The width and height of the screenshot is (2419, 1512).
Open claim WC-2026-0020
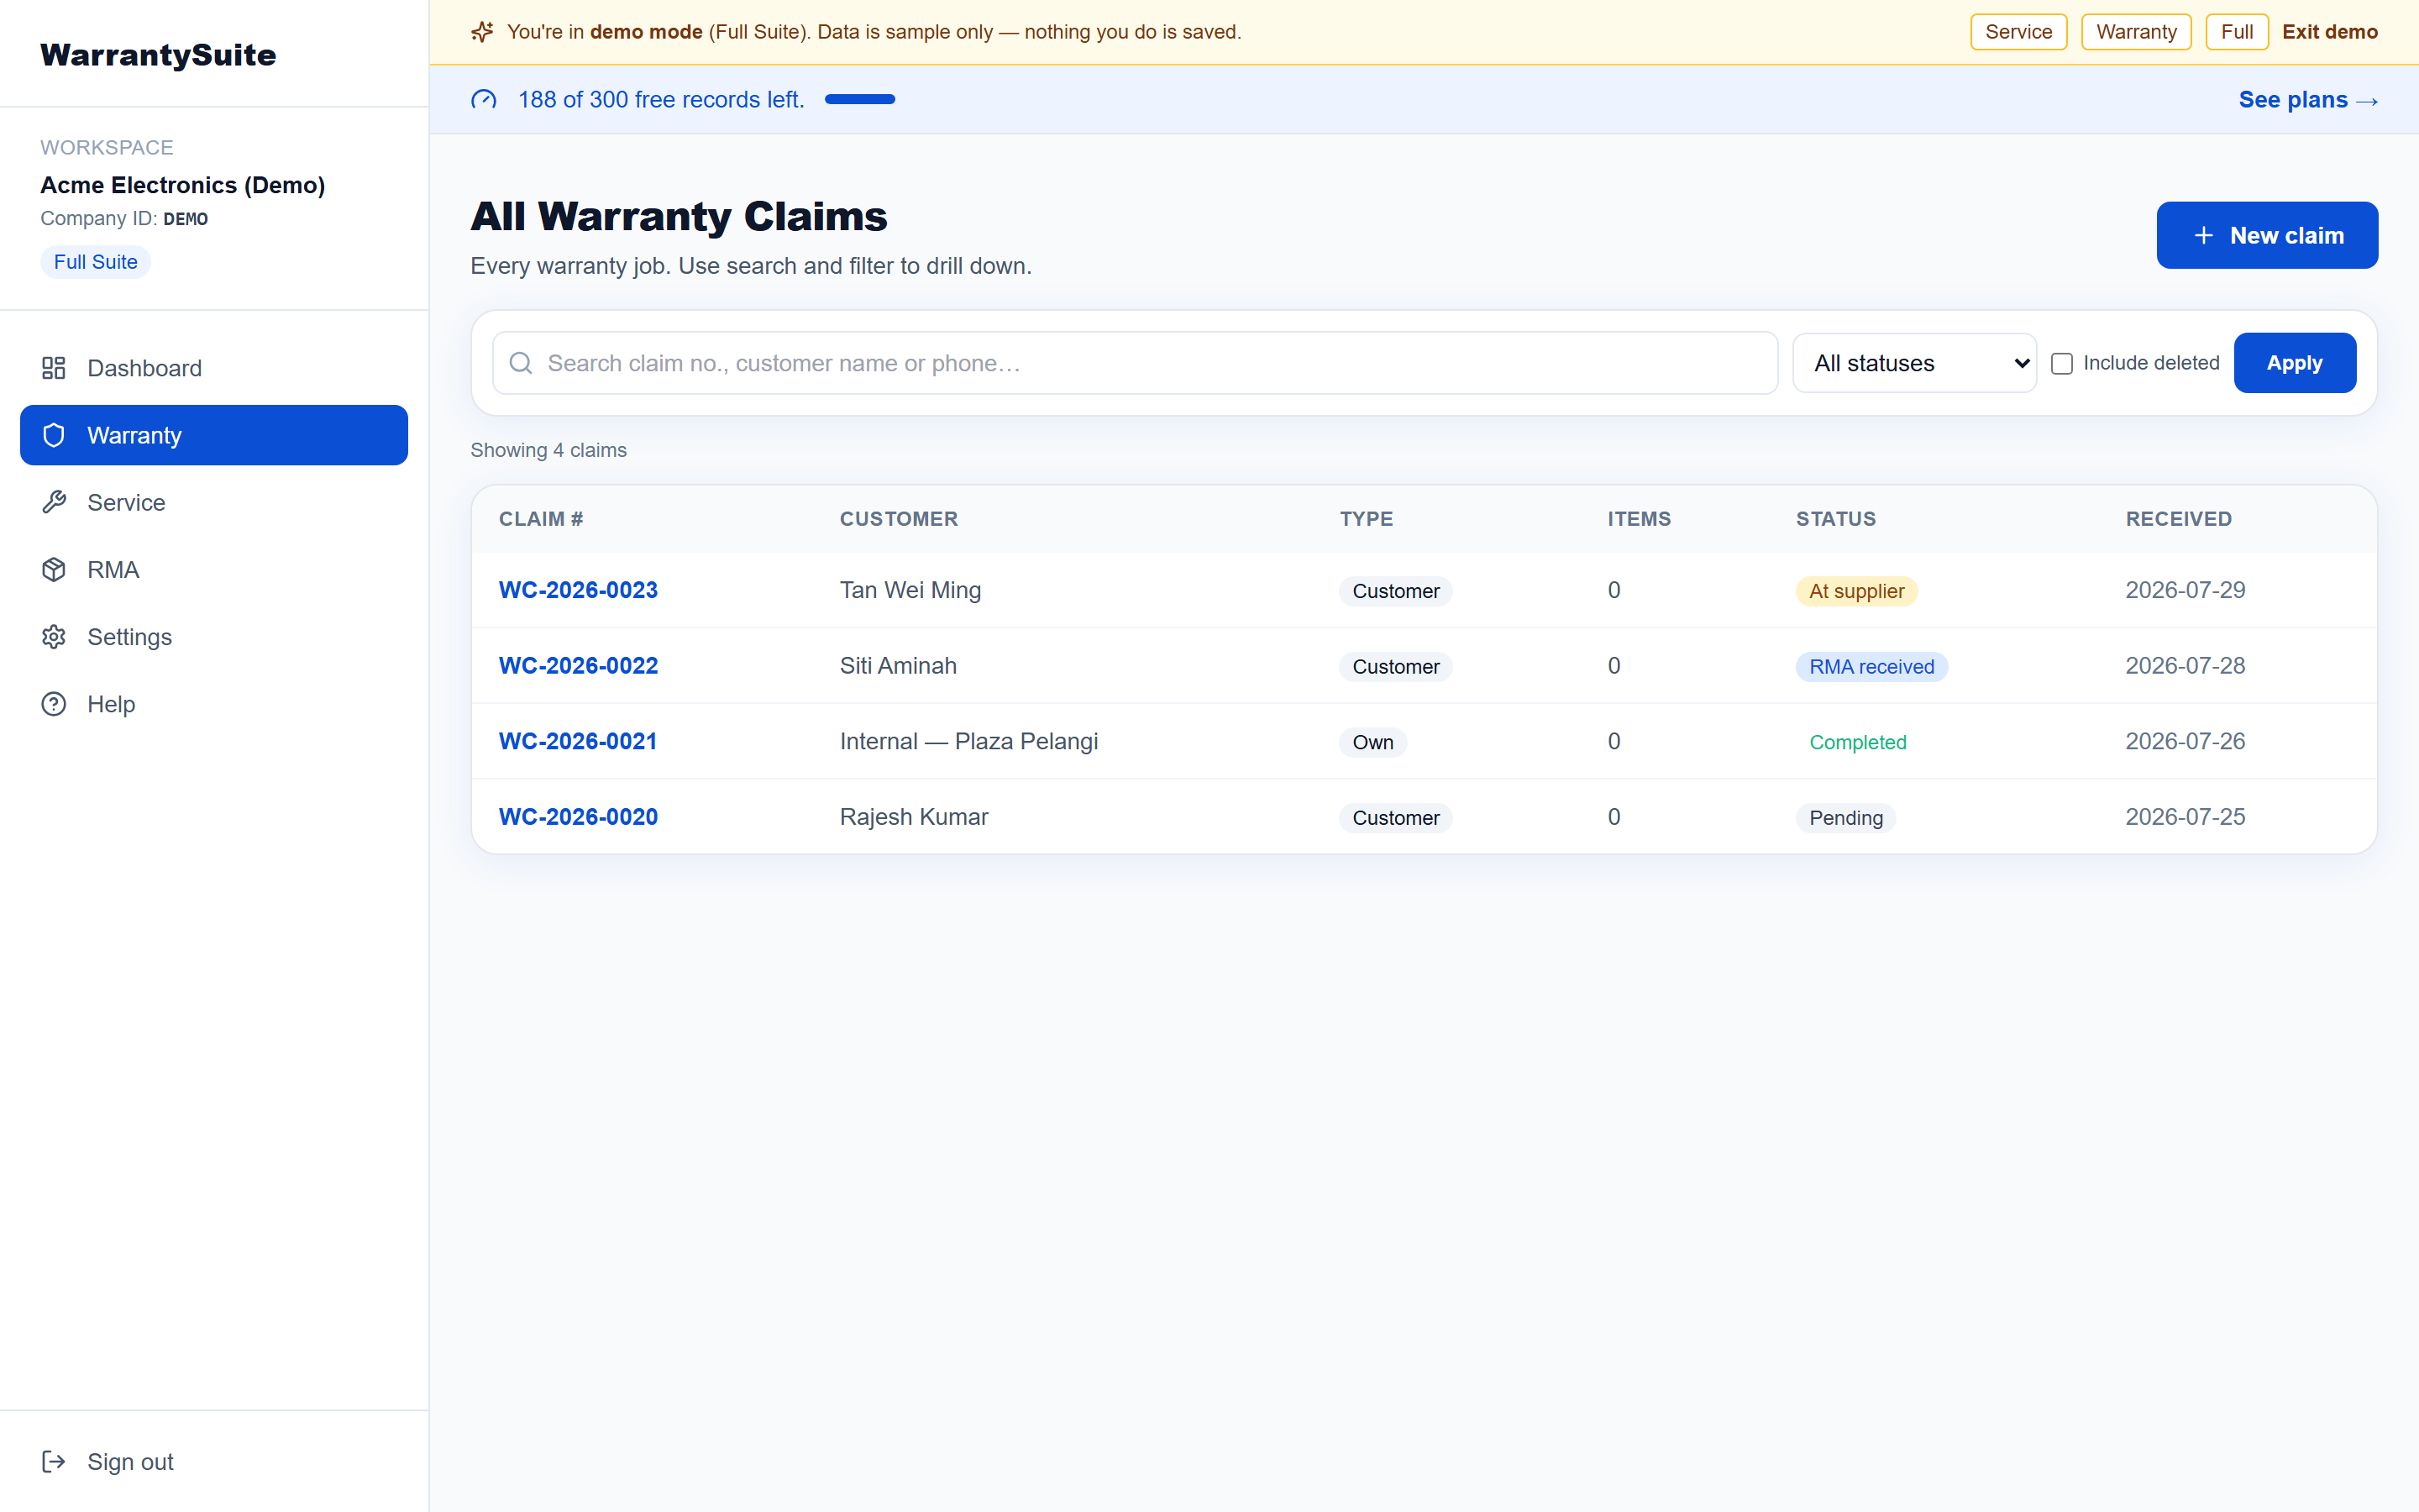(x=578, y=817)
